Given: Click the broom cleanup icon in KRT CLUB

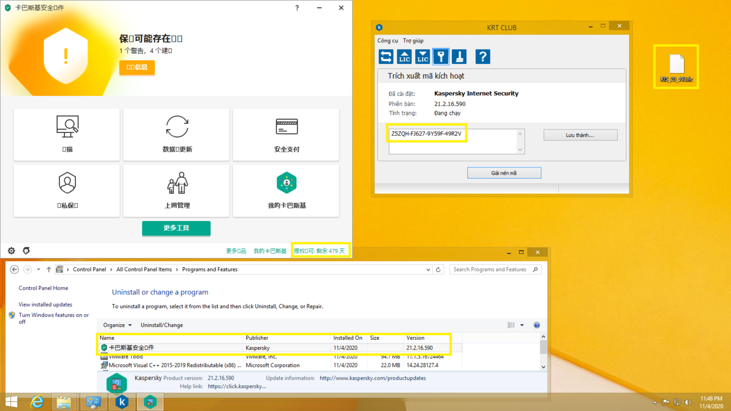Looking at the screenshot, I should 459,57.
